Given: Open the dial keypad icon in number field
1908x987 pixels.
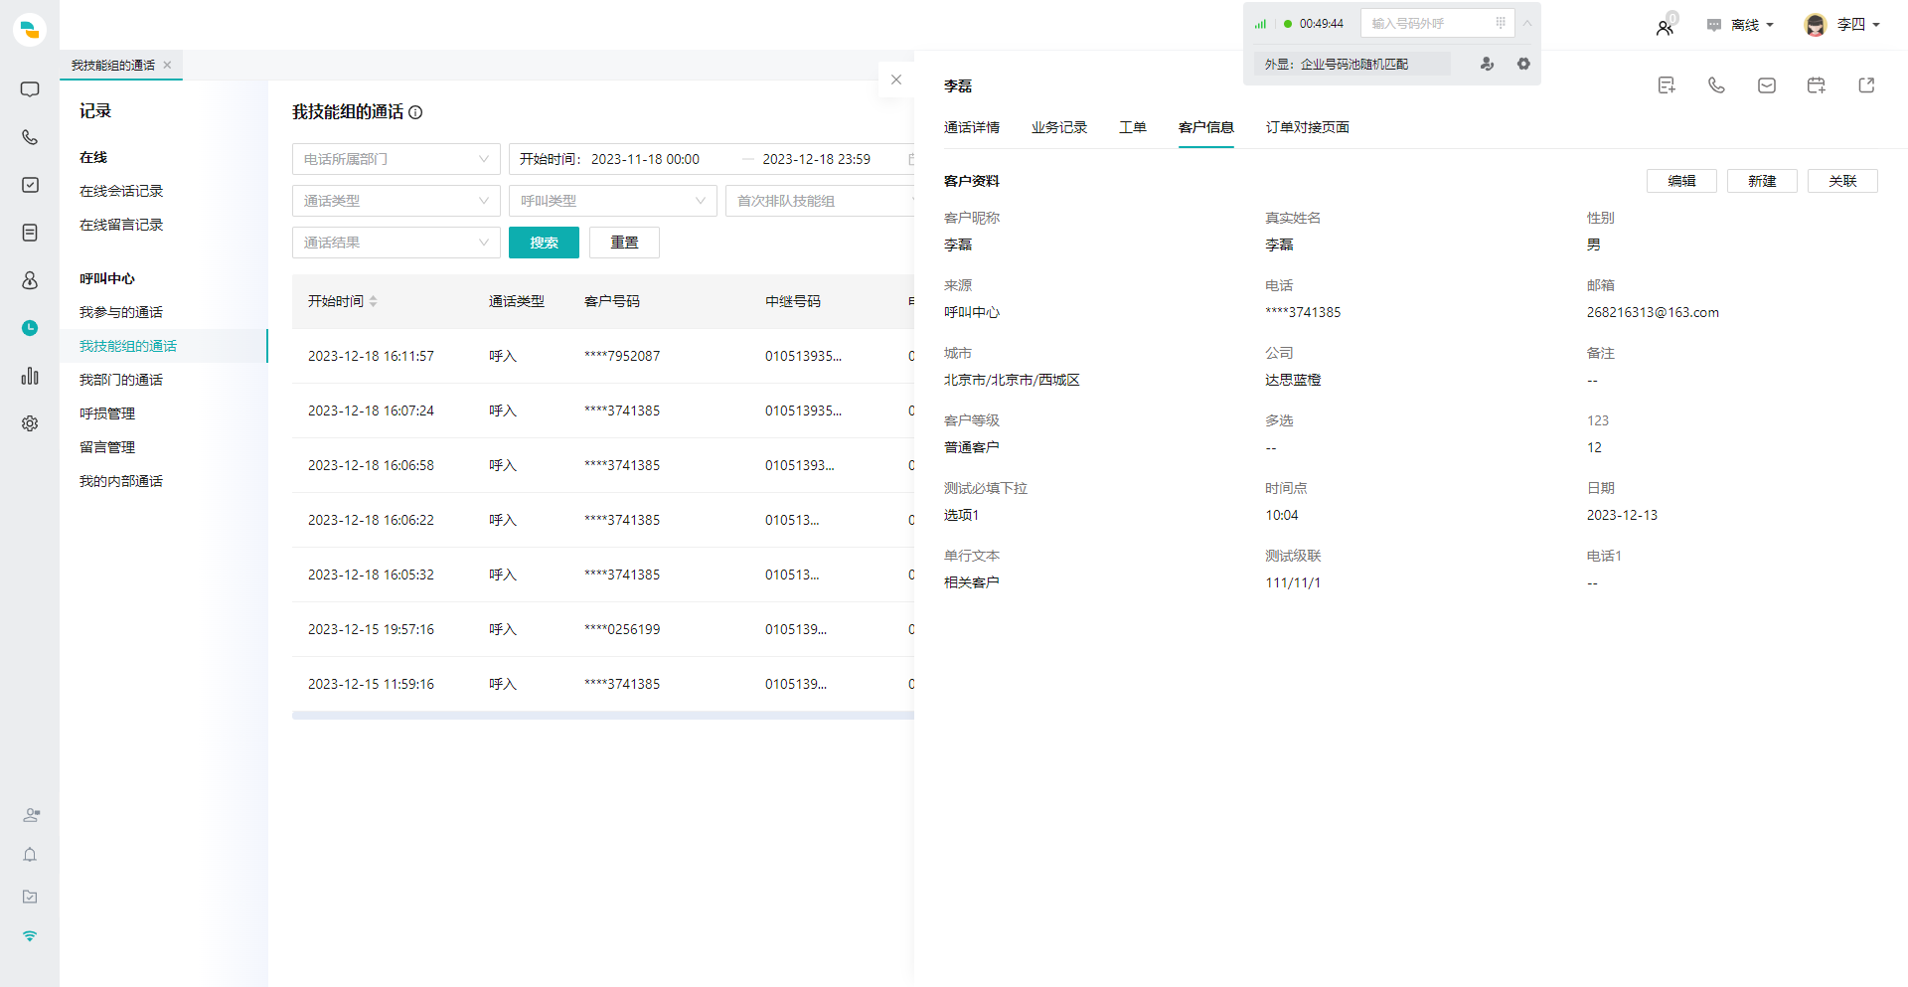Looking at the screenshot, I should click(x=1501, y=23).
